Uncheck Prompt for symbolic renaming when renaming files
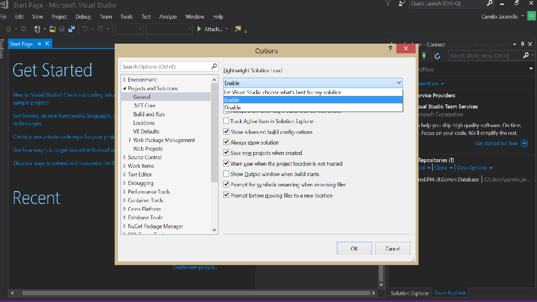 (x=226, y=184)
